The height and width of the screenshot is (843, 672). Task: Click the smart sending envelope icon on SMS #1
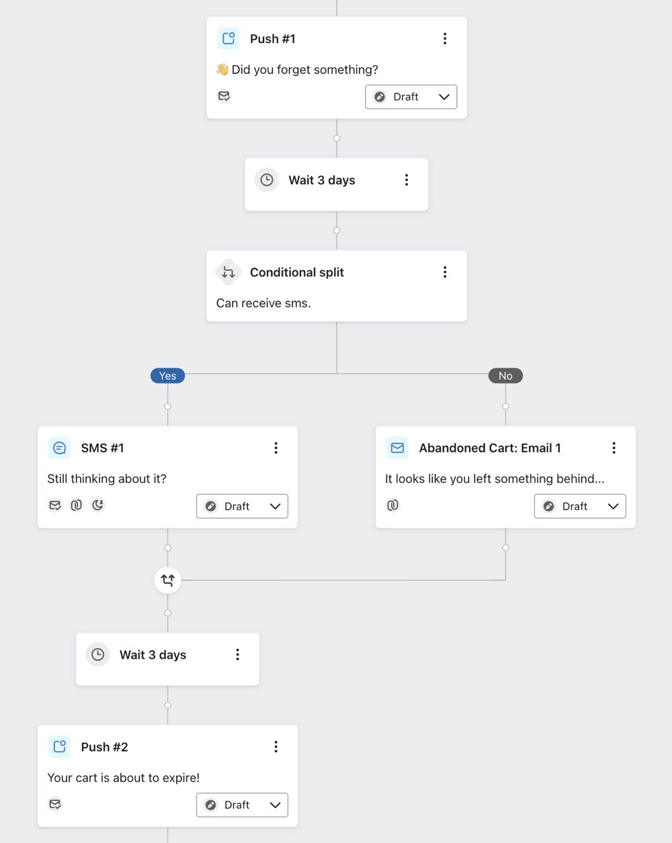pyautogui.click(x=54, y=505)
